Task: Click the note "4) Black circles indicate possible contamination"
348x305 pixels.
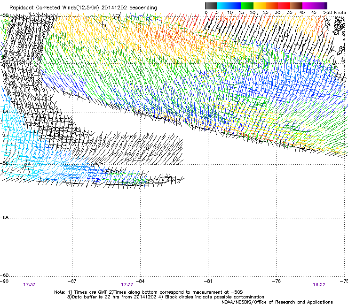Action: [212, 297]
